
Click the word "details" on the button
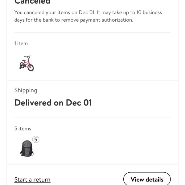(154, 179)
